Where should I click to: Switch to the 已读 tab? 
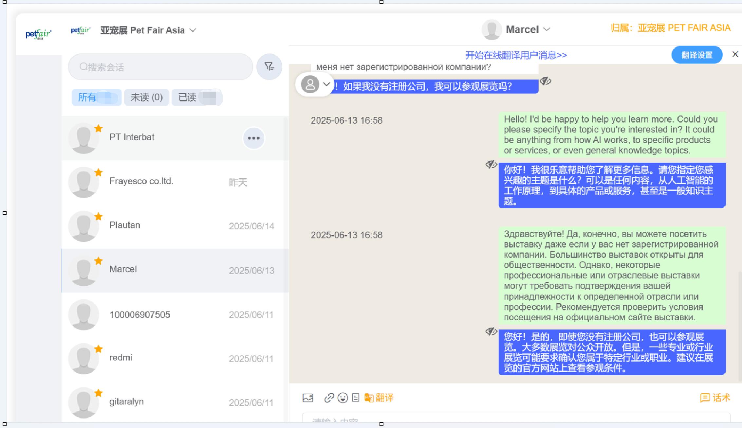click(196, 97)
